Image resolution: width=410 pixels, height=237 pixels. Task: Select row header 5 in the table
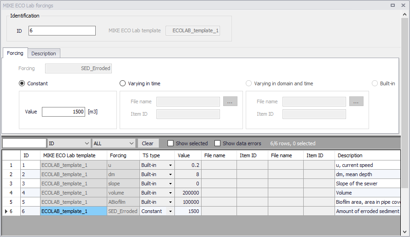coord(11,202)
